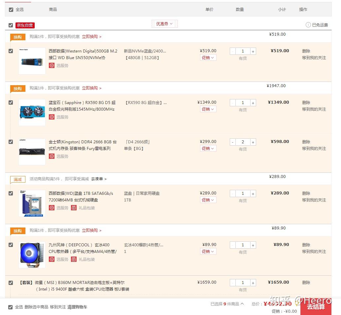Viewport: 341px width, 315px height.
Task: Increase quantity of WD 1TB disk
Action: tap(253, 193)
